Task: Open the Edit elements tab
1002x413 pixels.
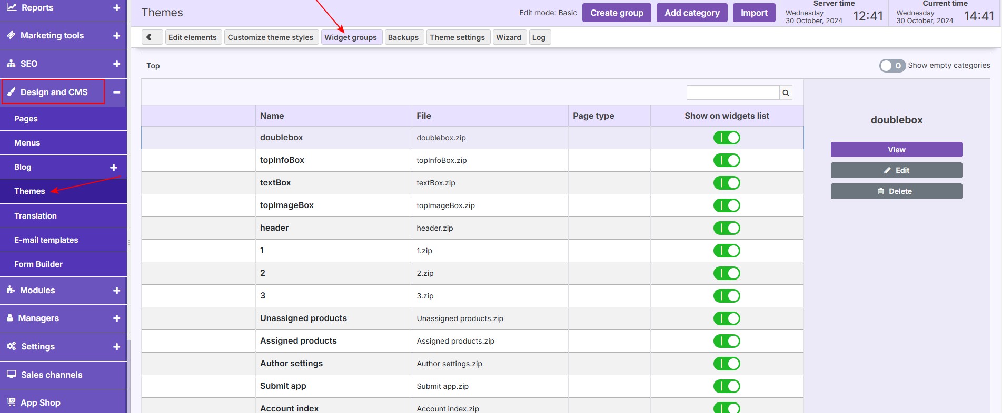Action: coord(192,37)
